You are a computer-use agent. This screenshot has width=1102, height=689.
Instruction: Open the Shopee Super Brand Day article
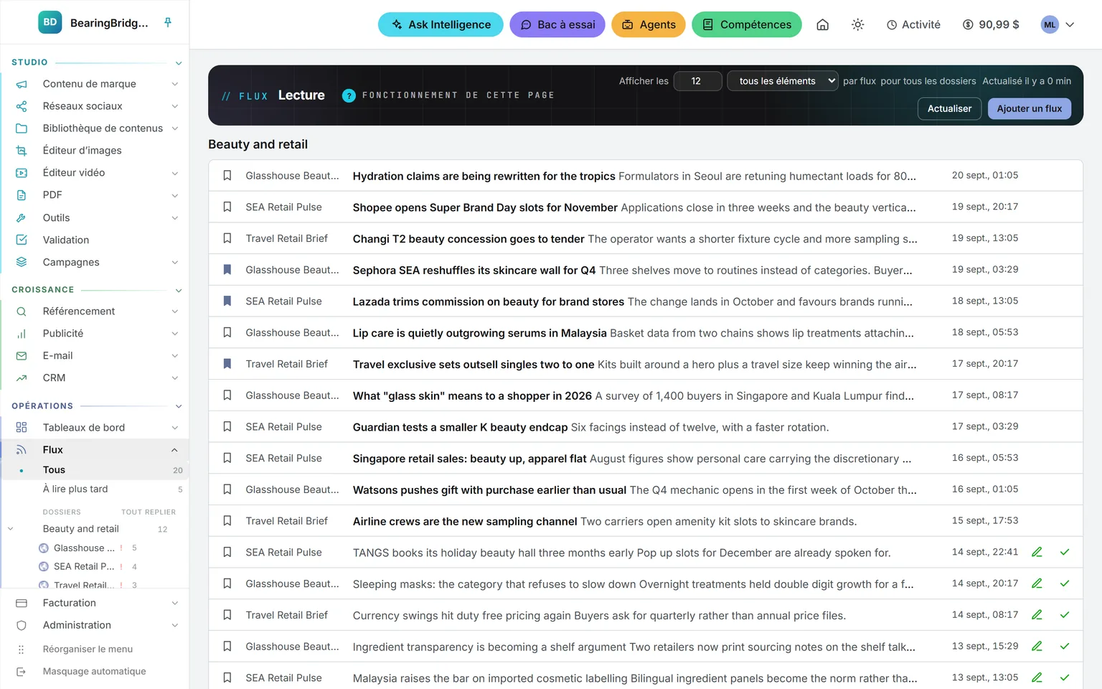tap(634, 207)
